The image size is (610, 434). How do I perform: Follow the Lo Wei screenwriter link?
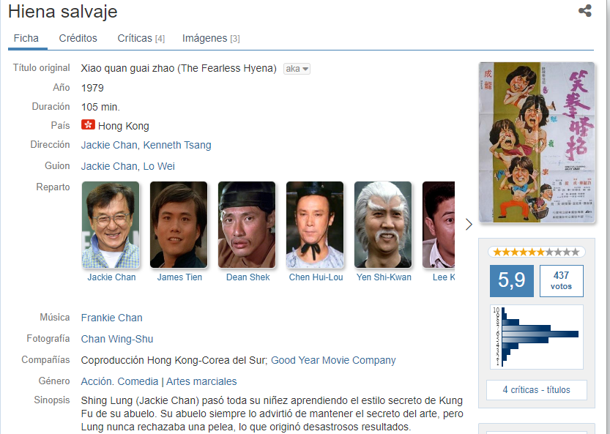159,166
